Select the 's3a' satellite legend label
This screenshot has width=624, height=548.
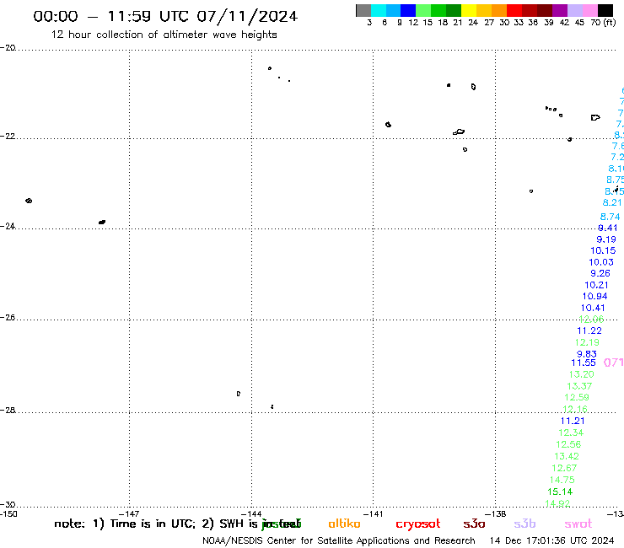tap(474, 524)
